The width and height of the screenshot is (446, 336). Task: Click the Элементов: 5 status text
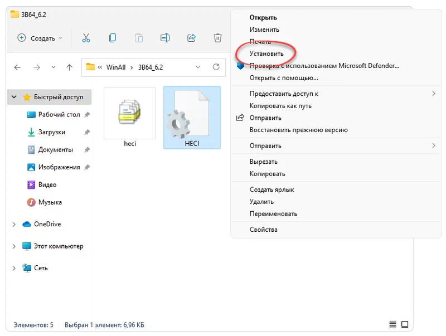click(x=33, y=325)
